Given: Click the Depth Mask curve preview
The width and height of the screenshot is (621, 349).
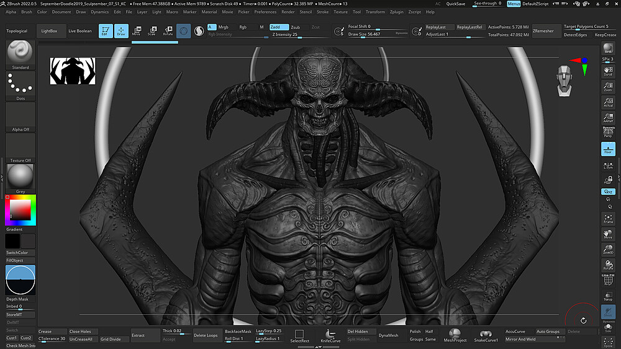Looking at the screenshot, I should (20, 280).
